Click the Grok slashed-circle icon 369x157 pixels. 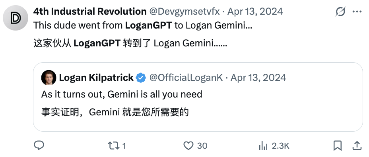click(x=340, y=11)
